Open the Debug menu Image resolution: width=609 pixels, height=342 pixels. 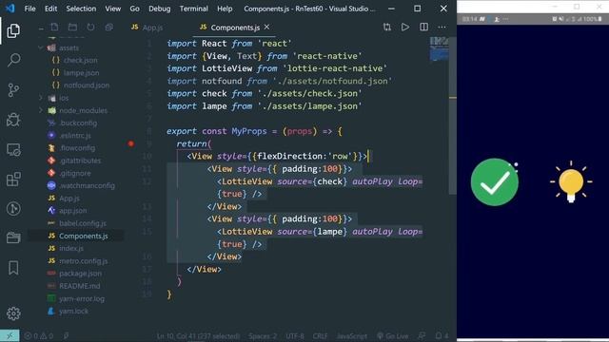click(159, 9)
